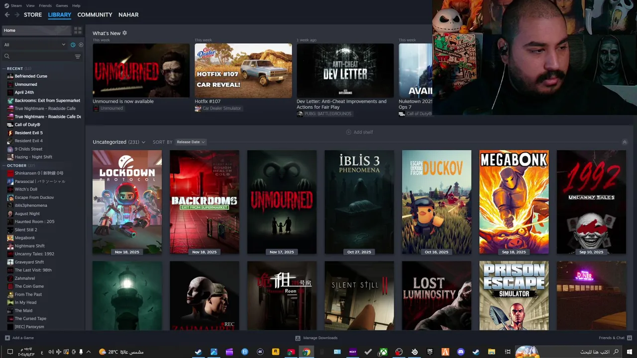Open the File Explorer taskbar icon
The image size is (637, 358).
coord(492,352)
